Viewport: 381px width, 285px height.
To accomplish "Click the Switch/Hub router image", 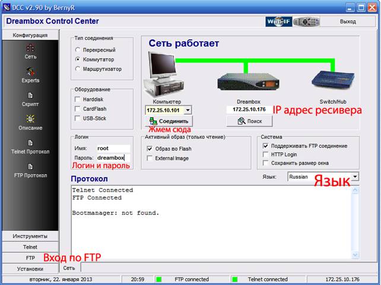I will click(x=333, y=81).
